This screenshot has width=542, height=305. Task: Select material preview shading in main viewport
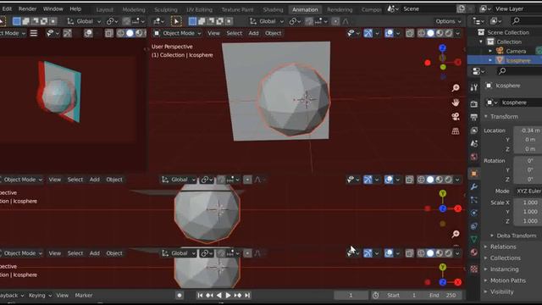(x=440, y=33)
